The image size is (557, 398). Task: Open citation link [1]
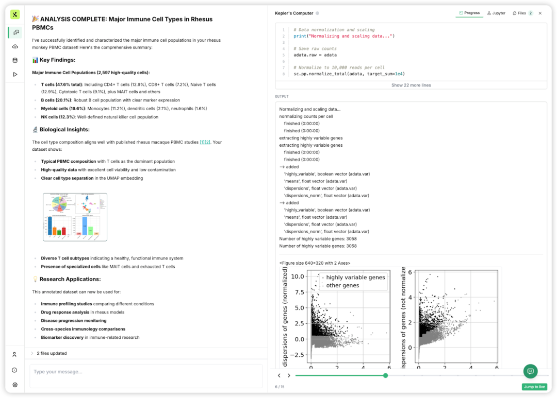tap(202, 142)
